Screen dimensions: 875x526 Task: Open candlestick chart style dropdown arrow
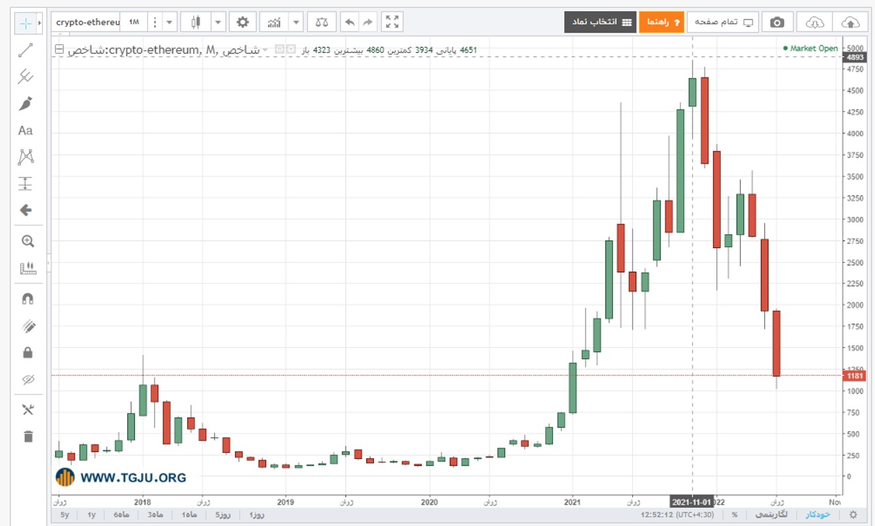218,22
